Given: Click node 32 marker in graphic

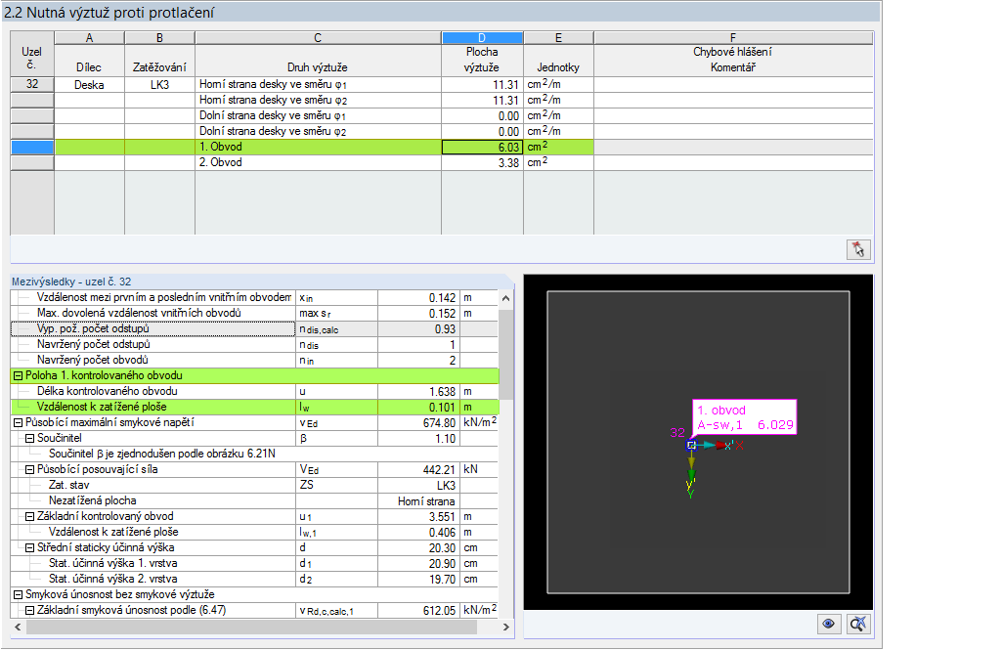Looking at the screenshot, I should (691, 445).
